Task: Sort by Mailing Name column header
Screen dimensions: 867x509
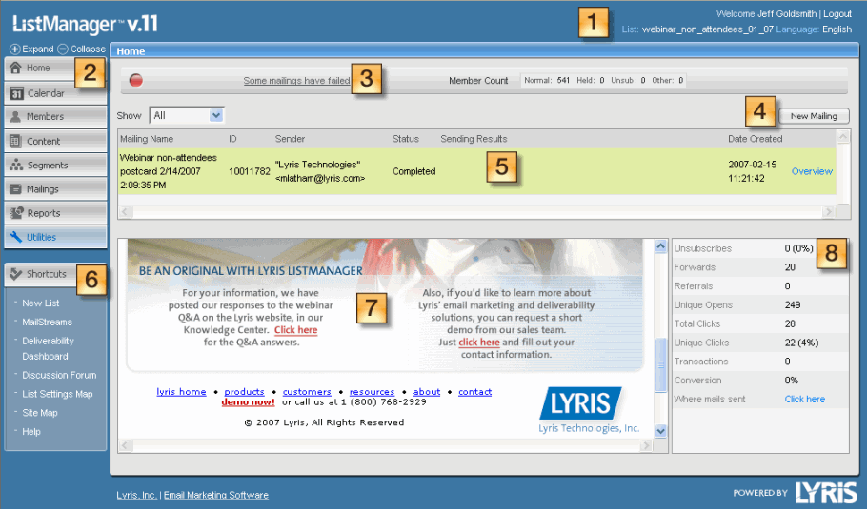Action: coord(147,139)
